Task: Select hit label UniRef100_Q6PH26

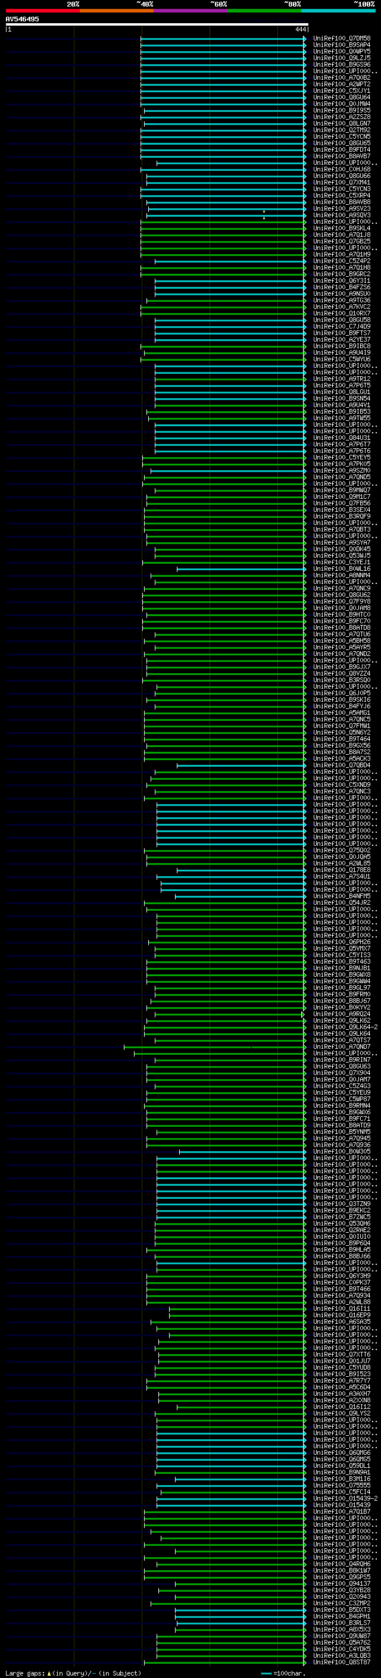Action: [x=342, y=942]
